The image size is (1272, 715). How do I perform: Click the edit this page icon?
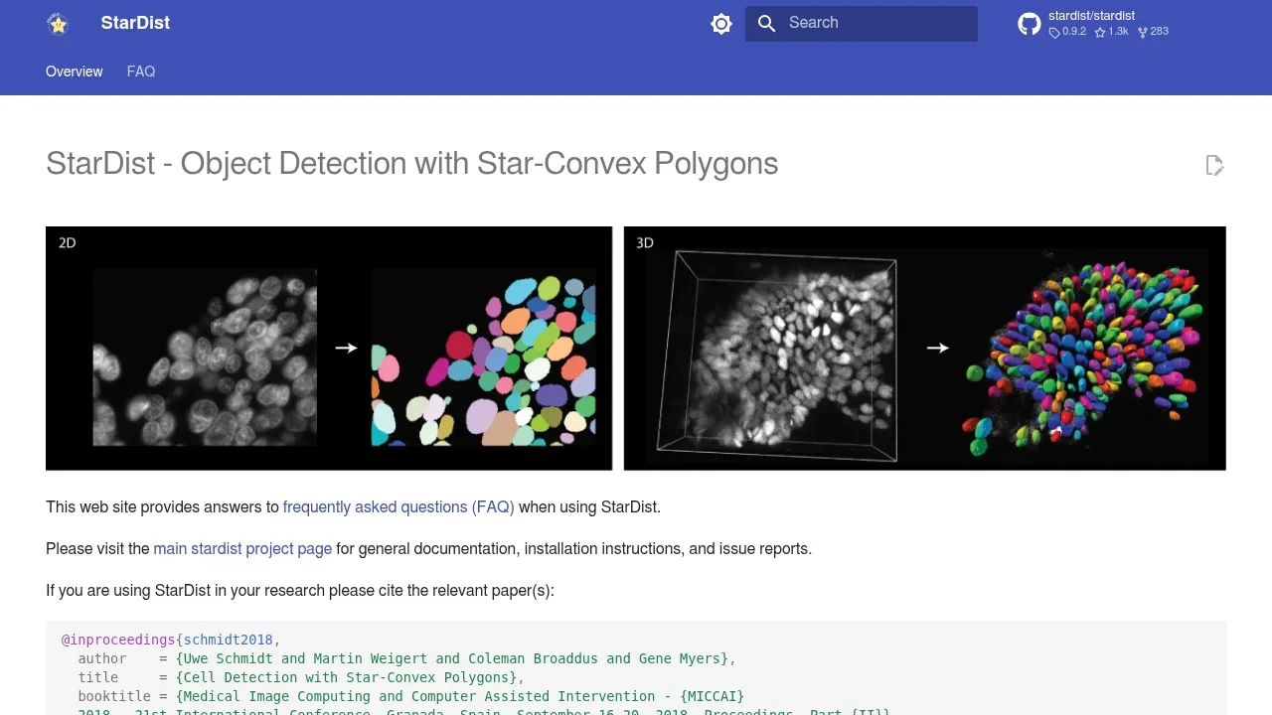[1214, 166]
